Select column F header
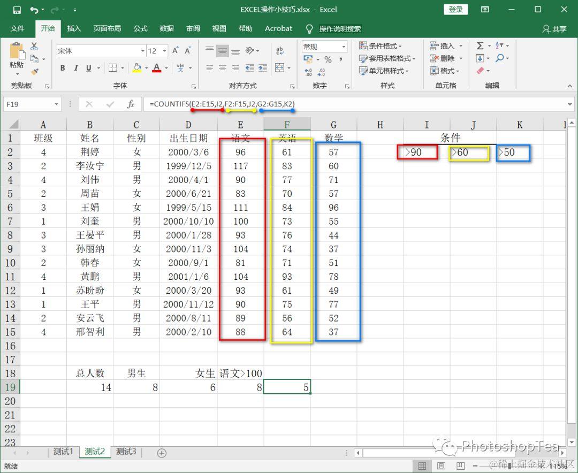The image size is (578, 473). (x=287, y=125)
